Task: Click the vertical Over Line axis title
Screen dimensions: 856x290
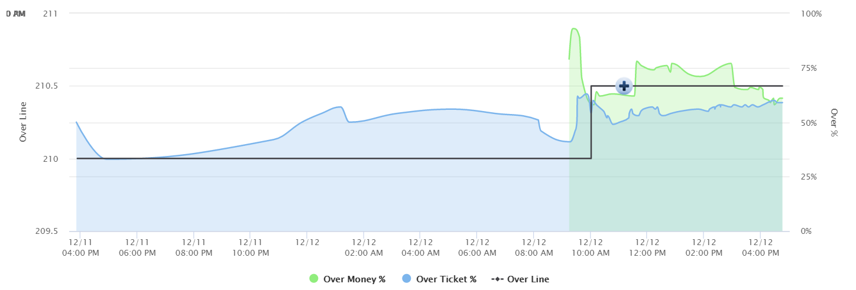Action: [24, 122]
